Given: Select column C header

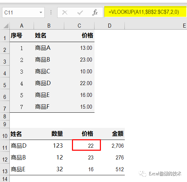Looking at the screenshot, I should pos(79,26).
